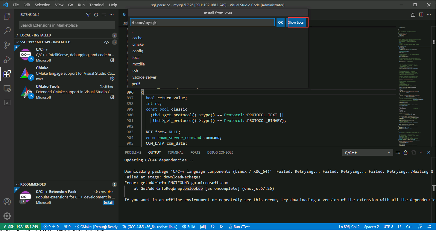Open Remote Explorer view
The height and width of the screenshot is (231, 436).
7,88
